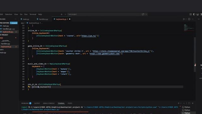The image size is (202, 114).
Task: Open the chat dropdown arrow beside Copilot icon
Action: click(146, 14)
